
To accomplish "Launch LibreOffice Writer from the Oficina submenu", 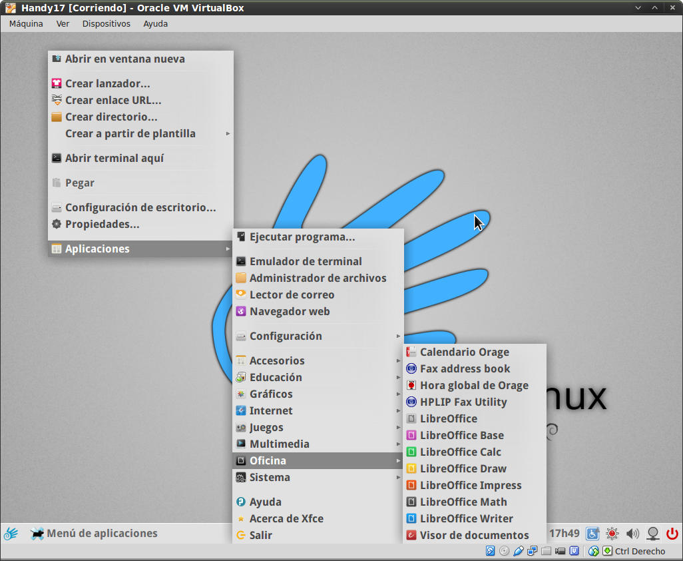I will pyautogui.click(x=466, y=518).
